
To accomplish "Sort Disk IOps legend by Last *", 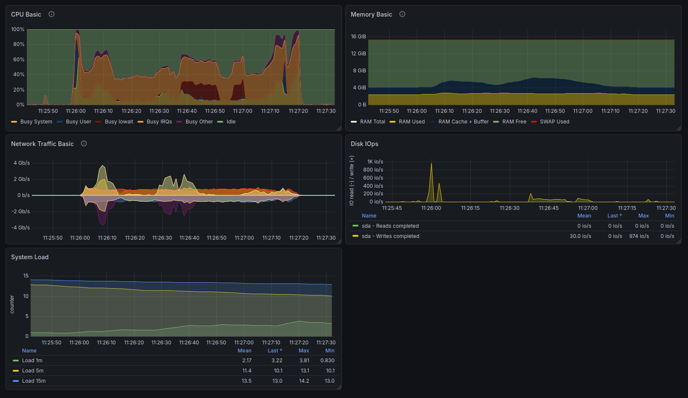I will tap(614, 216).
